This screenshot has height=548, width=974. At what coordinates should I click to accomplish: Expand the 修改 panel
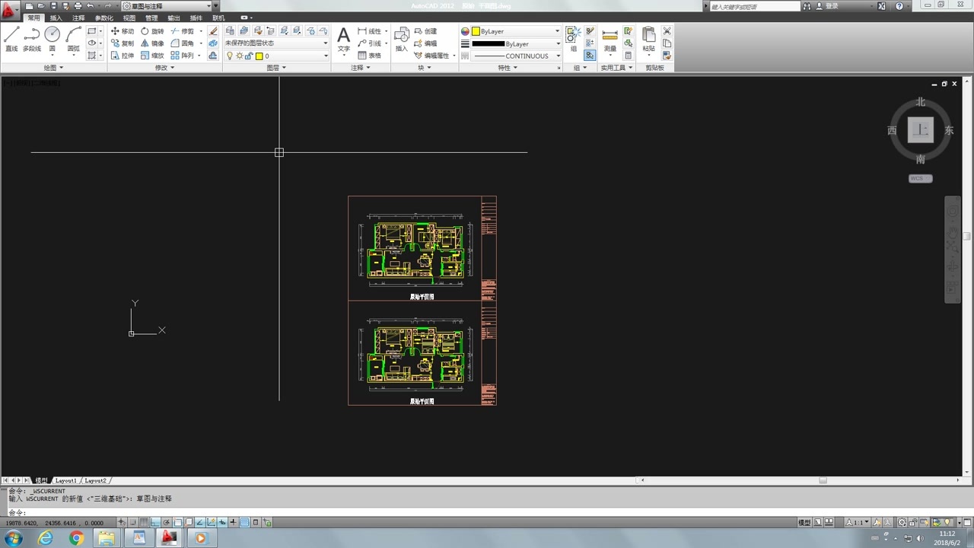click(165, 68)
